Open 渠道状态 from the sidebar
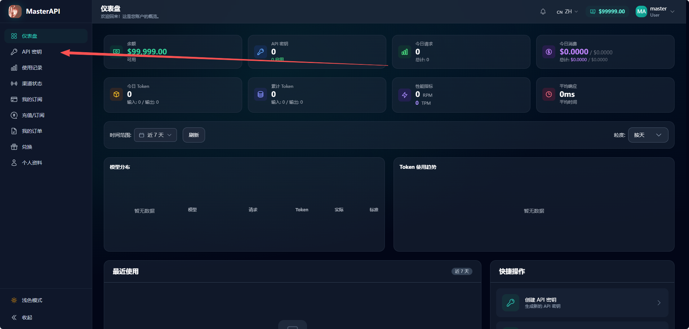The image size is (689, 329). coord(46,84)
